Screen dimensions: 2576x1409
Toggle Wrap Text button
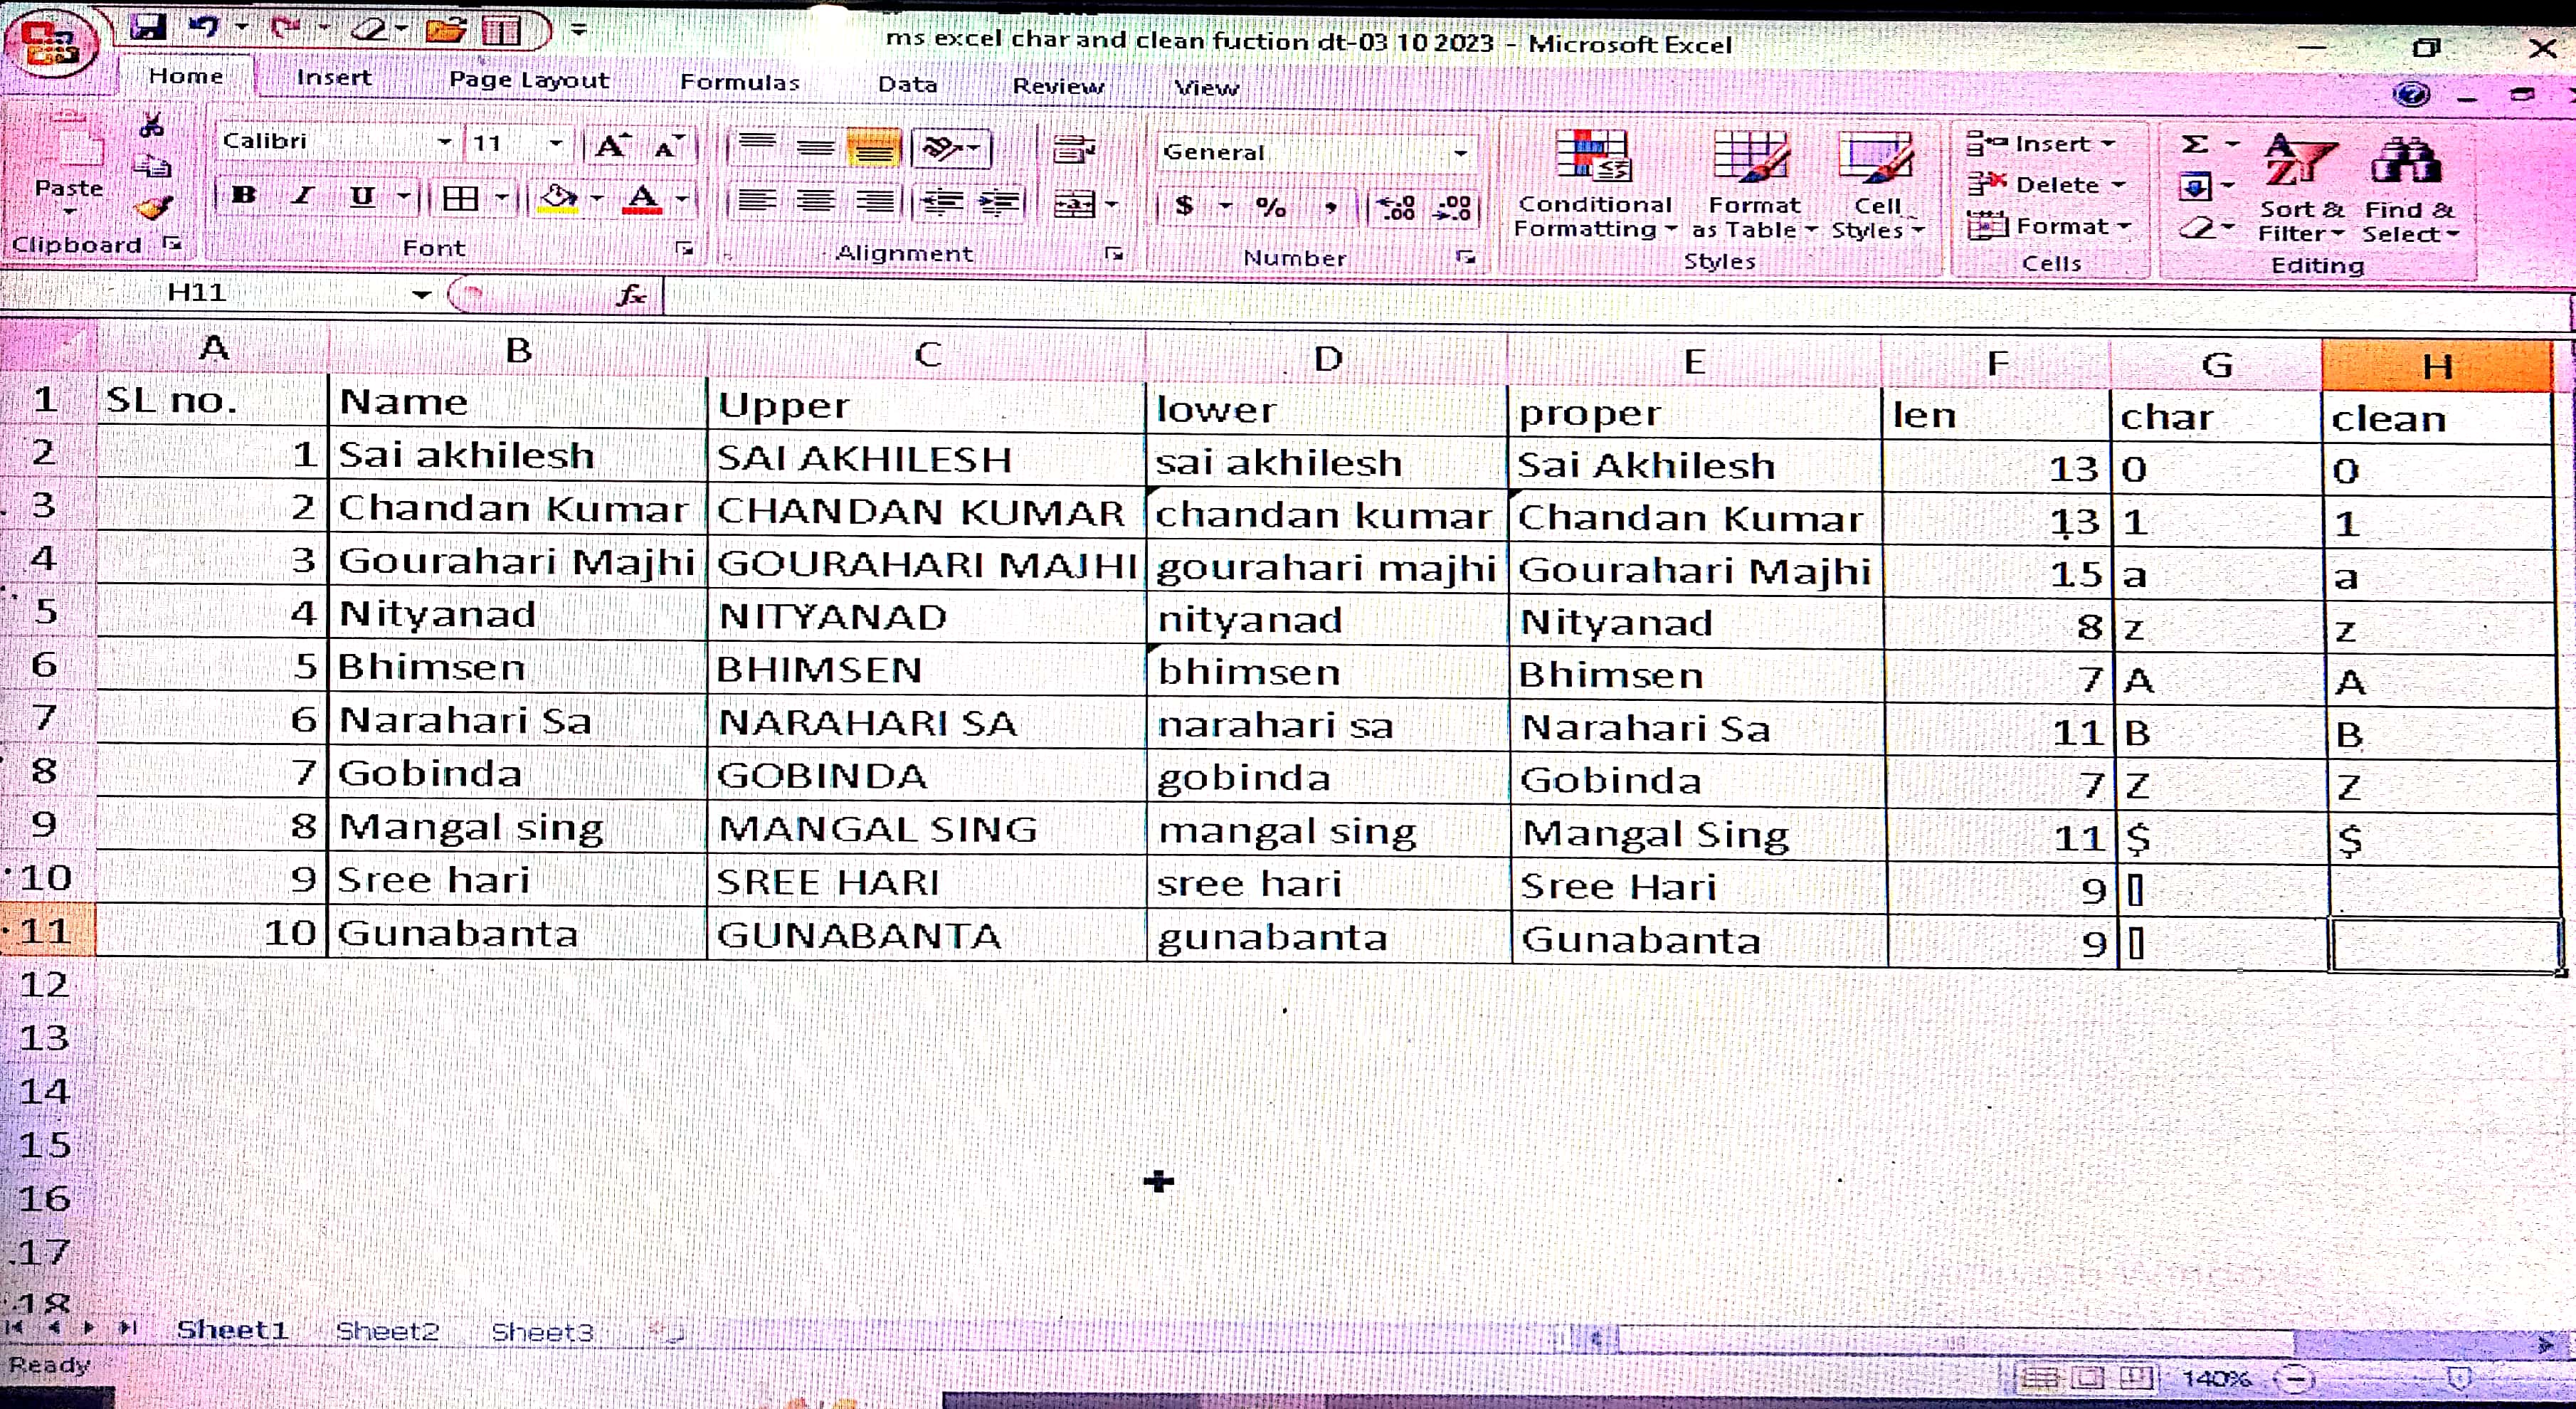click(1074, 150)
